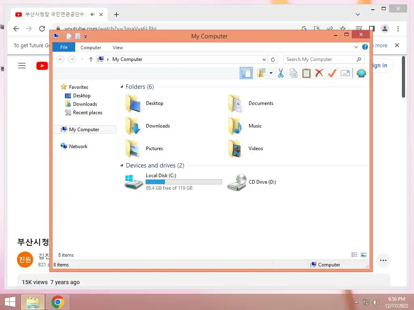
Task: Open Windows Start button
Action: click(x=10, y=302)
